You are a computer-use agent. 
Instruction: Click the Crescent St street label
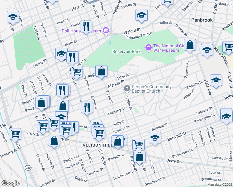click(40, 162)
